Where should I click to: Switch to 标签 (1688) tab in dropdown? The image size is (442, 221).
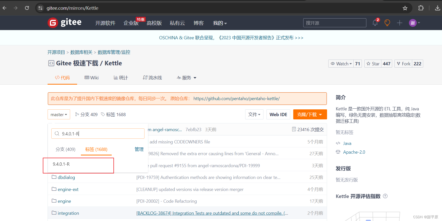point(96,149)
